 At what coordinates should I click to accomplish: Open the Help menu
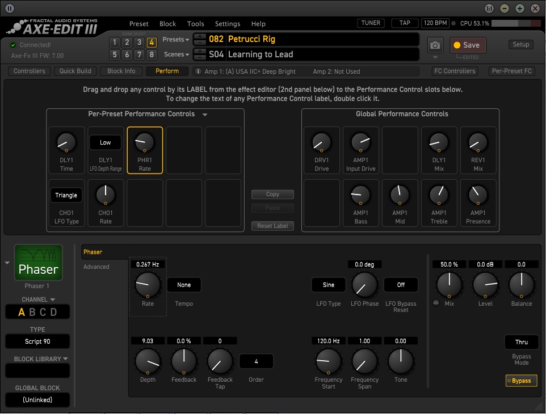coord(258,24)
